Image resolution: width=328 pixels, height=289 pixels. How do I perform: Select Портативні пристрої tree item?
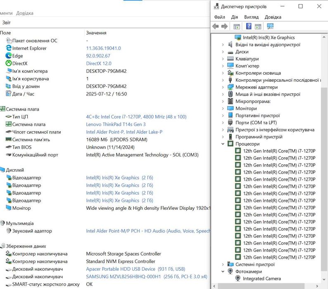coord(257,116)
